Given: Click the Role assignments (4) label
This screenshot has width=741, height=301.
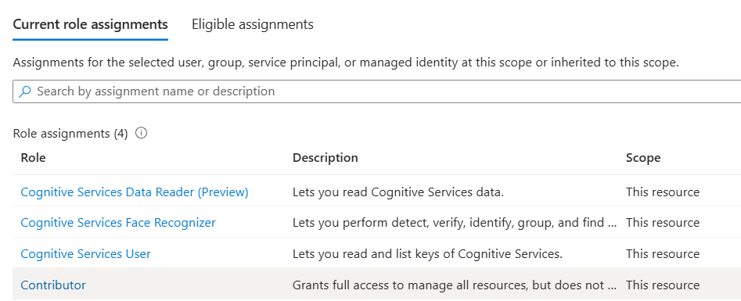Looking at the screenshot, I should [x=70, y=134].
